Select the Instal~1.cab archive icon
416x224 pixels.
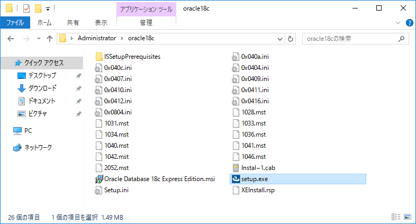point(236,168)
